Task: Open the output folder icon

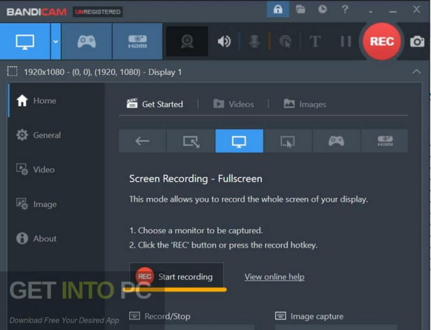Action: click(x=301, y=9)
